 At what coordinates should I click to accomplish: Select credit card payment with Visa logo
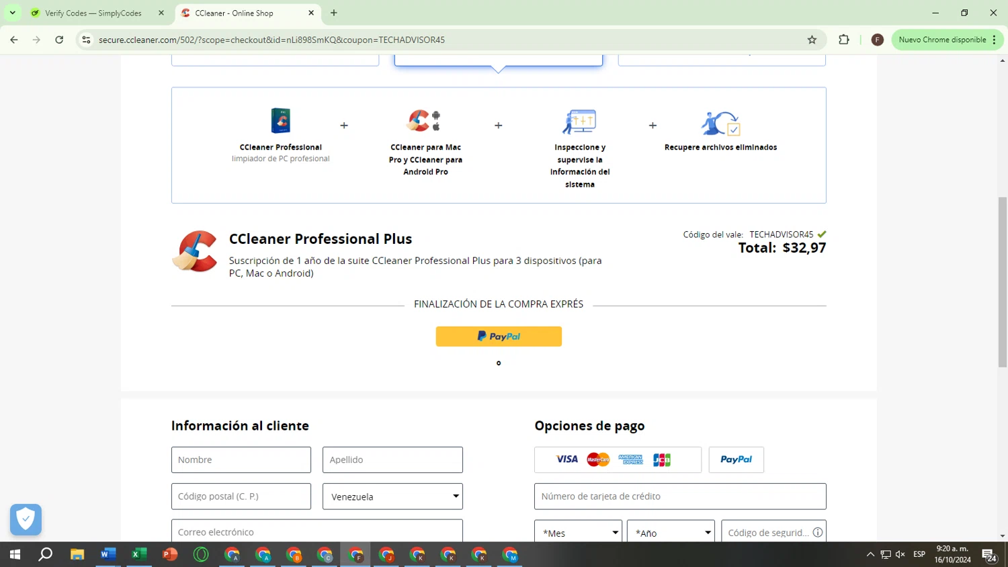618,460
